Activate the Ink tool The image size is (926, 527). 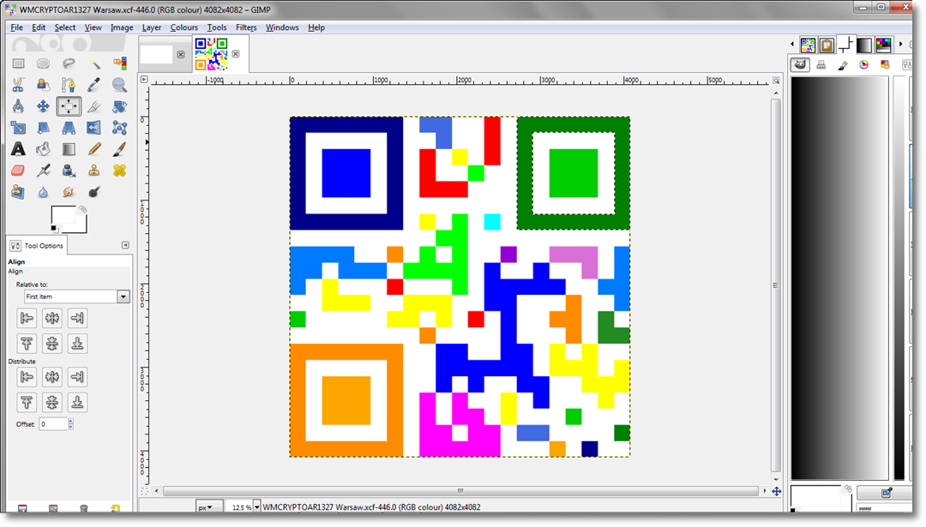69,171
